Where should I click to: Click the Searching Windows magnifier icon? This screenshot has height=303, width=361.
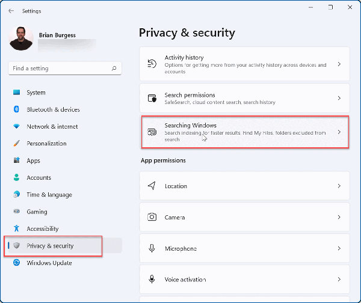point(152,132)
